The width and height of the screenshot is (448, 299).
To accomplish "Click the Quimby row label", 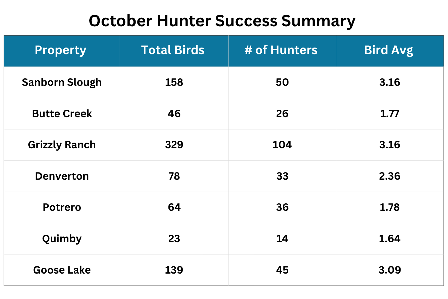I will (x=62, y=239).
